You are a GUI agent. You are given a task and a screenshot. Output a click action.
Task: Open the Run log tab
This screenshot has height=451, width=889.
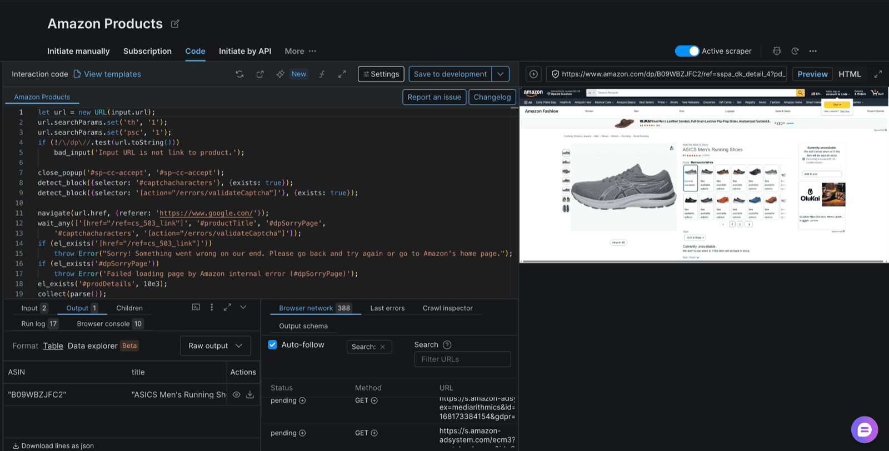click(x=39, y=323)
